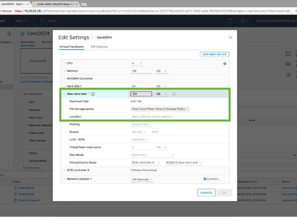This screenshot has height=217, width=297.
Task: Open the Administrator@VSPHERE.LOCAL user menu
Action: click(276, 21)
